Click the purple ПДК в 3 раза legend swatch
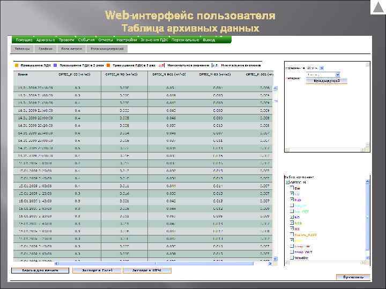This screenshot has height=289, width=386. click(55, 65)
